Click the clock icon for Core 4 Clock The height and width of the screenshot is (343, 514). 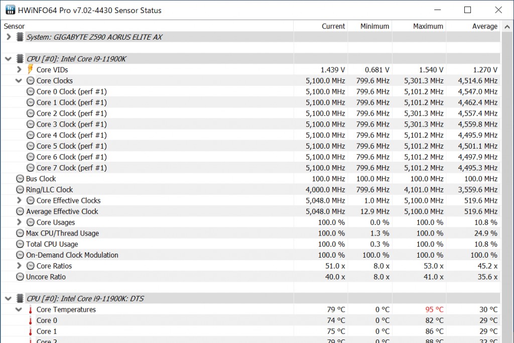click(31, 135)
